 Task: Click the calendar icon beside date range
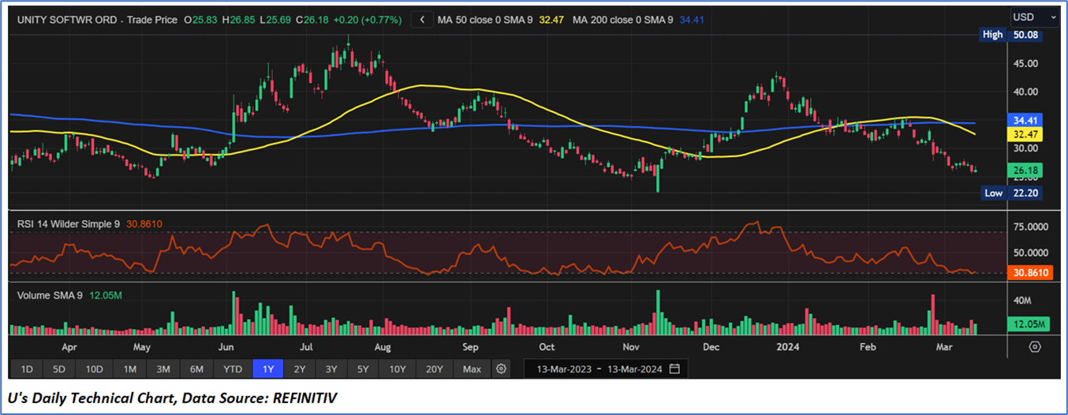coord(674,368)
